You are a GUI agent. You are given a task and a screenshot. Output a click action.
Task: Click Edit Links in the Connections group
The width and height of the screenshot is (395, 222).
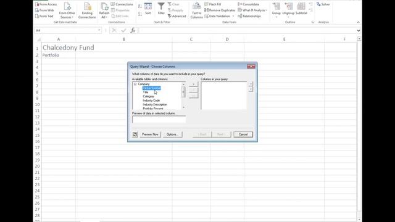[120, 16]
